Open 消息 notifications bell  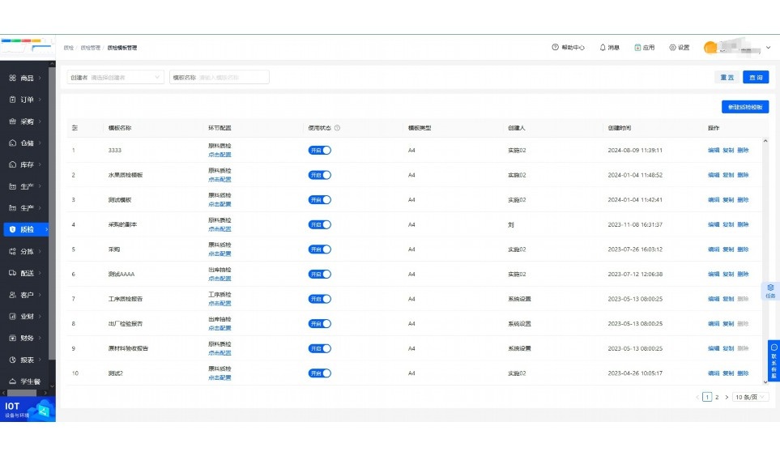pyautogui.click(x=603, y=48)
